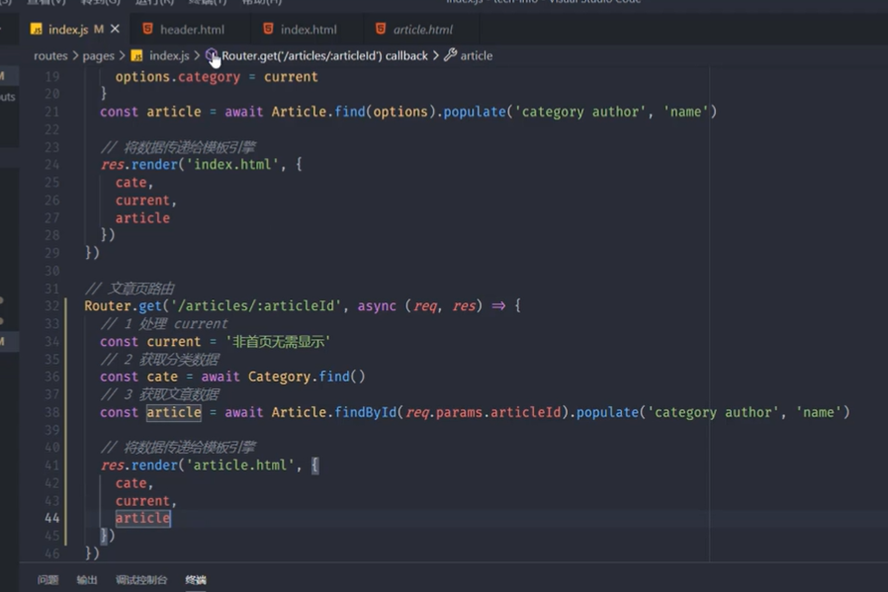This screenshot has width=888, height=592.
Task: Select 'index.js' in the breadcrumb
Action: 169,56
